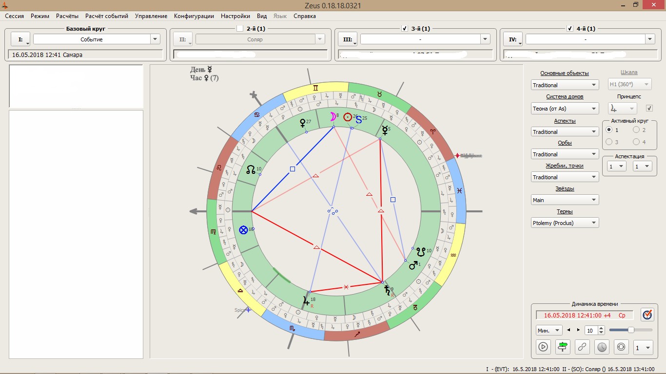Click the circular sync arrows icon
The image size is (666, 374).
(x=621, y=347)
